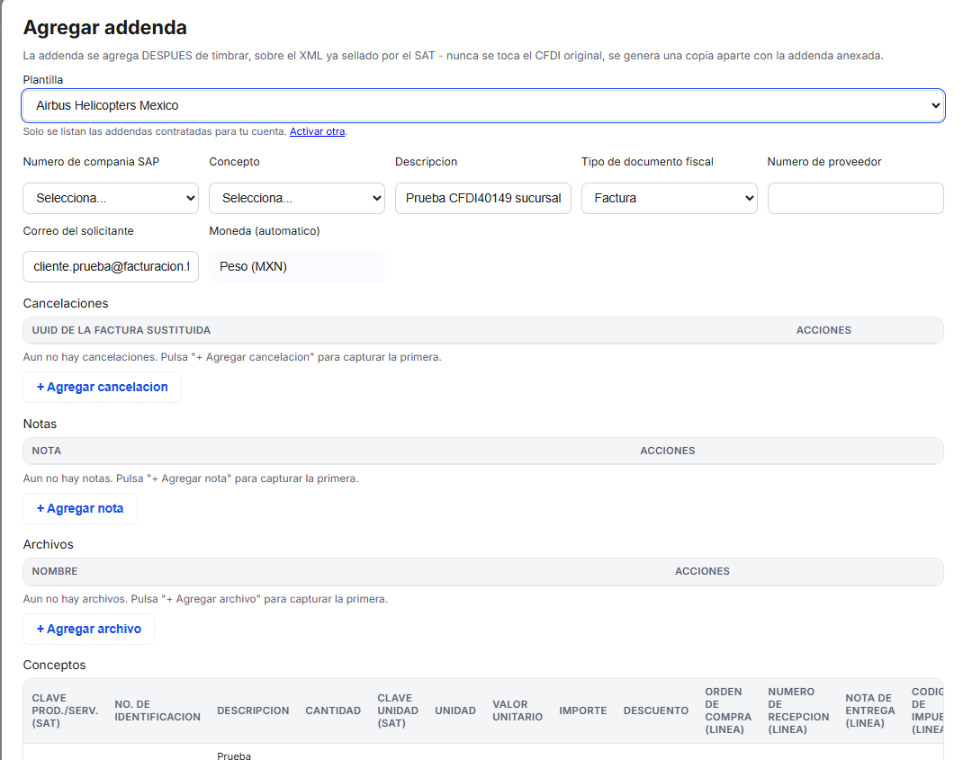Click the 'DESCUENTO' column header
Image resolution: width=963 pixels, height=760 pixels.
click(x=656, y=711)
